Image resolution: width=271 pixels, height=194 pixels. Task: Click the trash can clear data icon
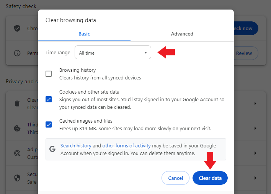click(17, 103)
